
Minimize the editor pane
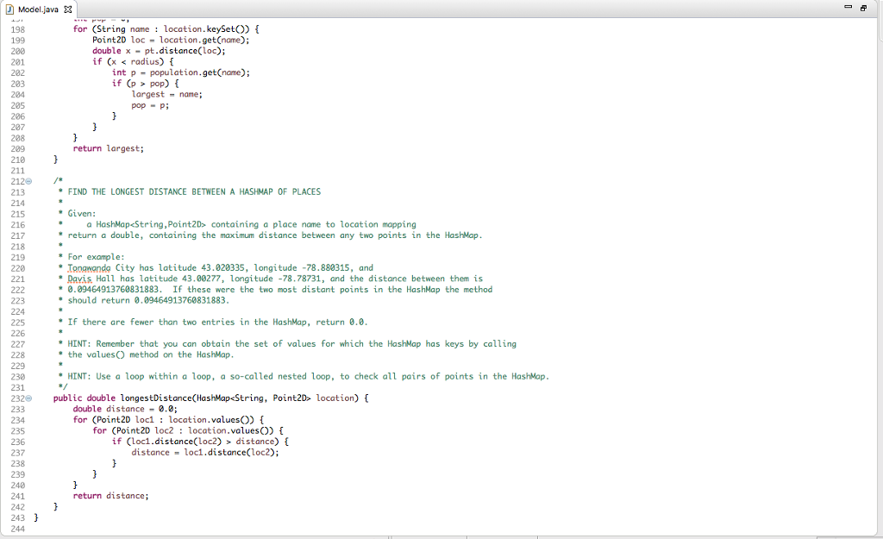point(849,7)
